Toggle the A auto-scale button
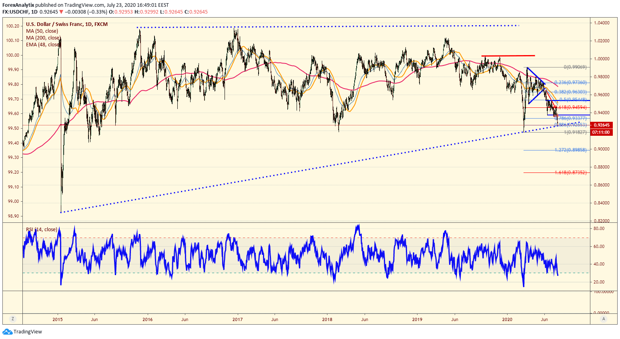Image resolution: width=620 pixels, height=339 pixels. (x=604, y=319)
